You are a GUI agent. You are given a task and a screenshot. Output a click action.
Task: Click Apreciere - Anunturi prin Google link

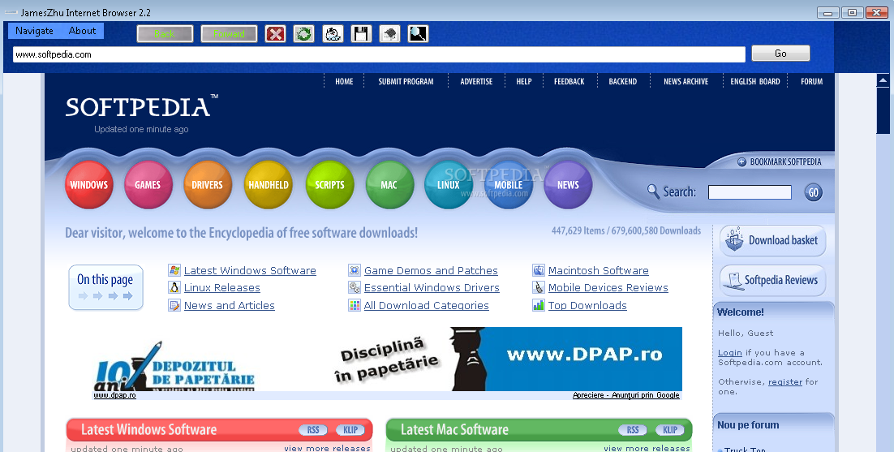(x=626, y=395)
